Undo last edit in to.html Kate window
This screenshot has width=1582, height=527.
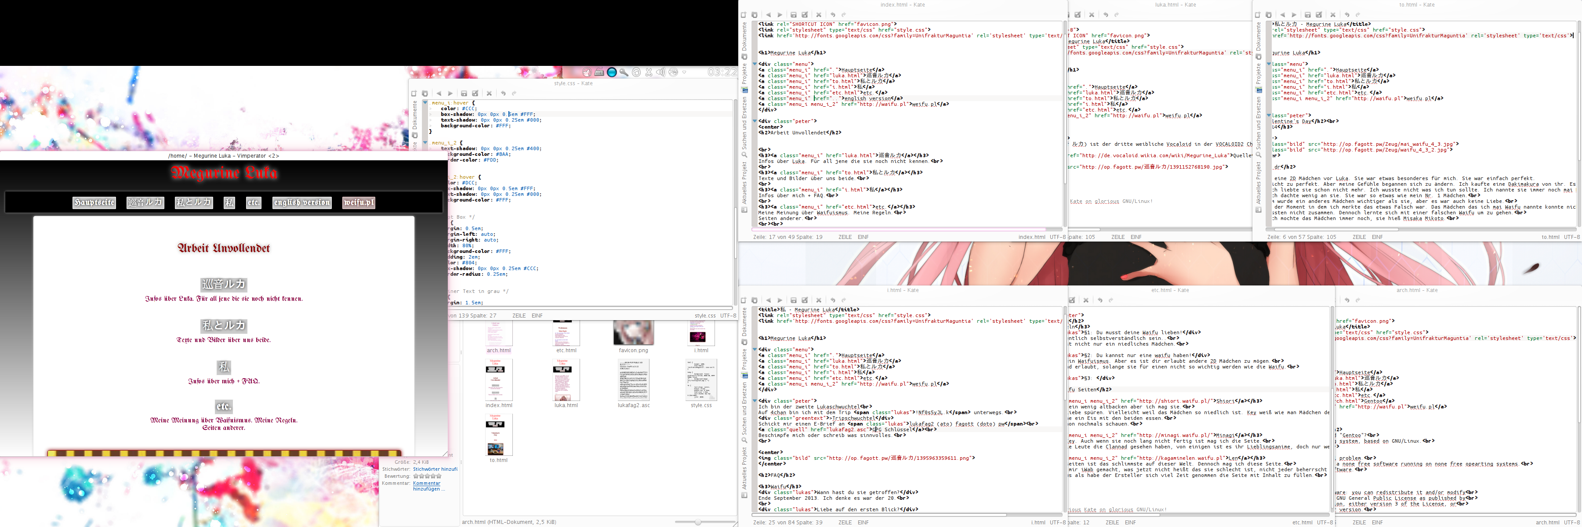click(x=1347, y=15)
